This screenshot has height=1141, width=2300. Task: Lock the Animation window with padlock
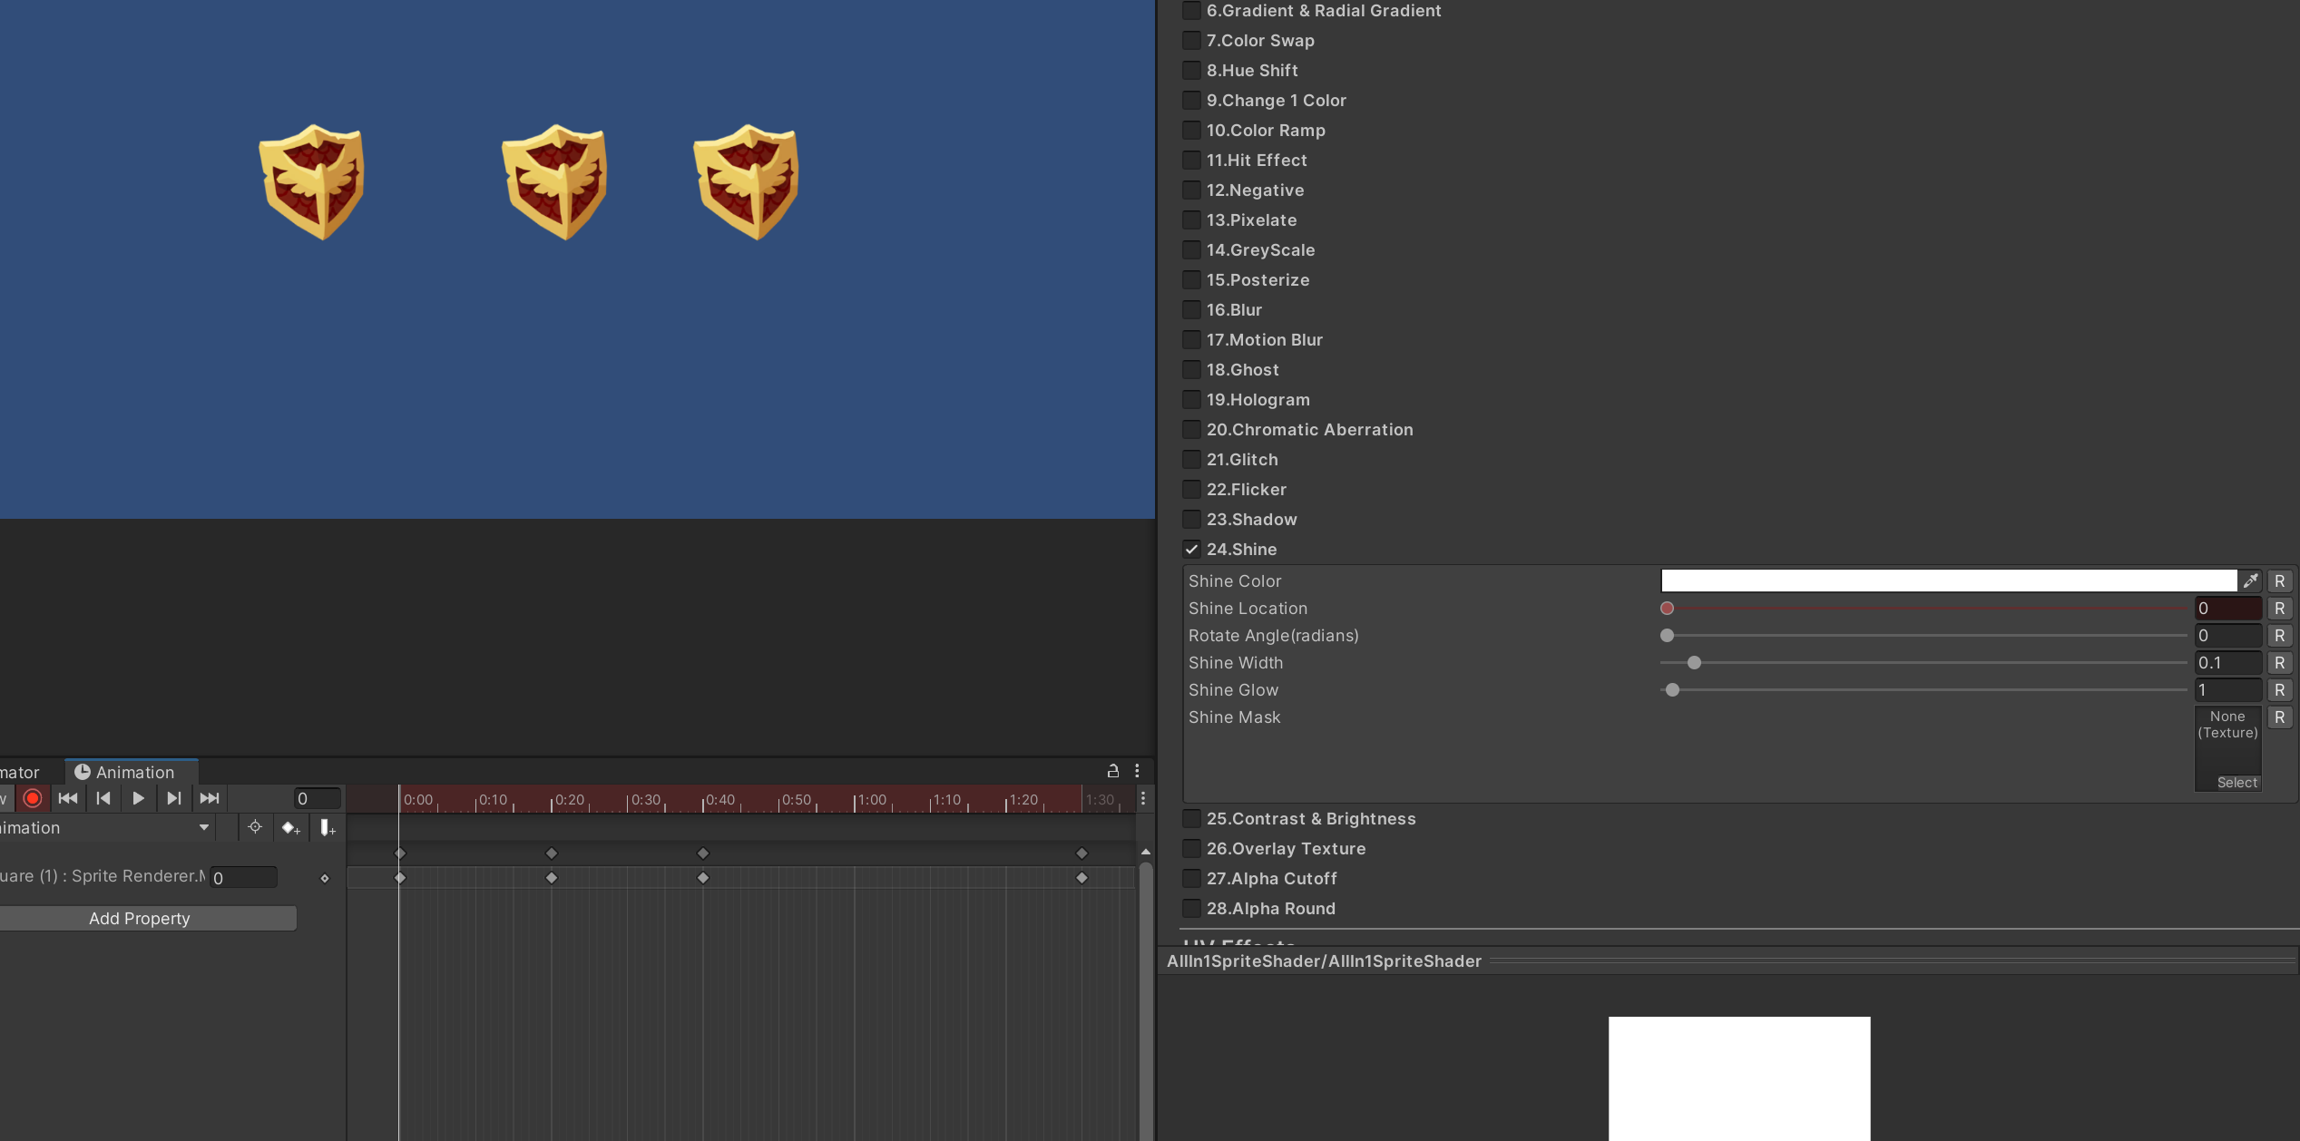[1112, 771]
